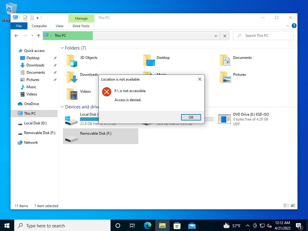Viewport: 308px width, 231px height.
Task: Click New folder icon in quick access toolbar
Action: (32, 18)
